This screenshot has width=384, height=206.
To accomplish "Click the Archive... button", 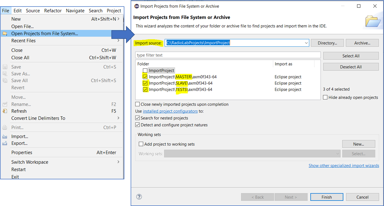I will [x=362, y=43].
